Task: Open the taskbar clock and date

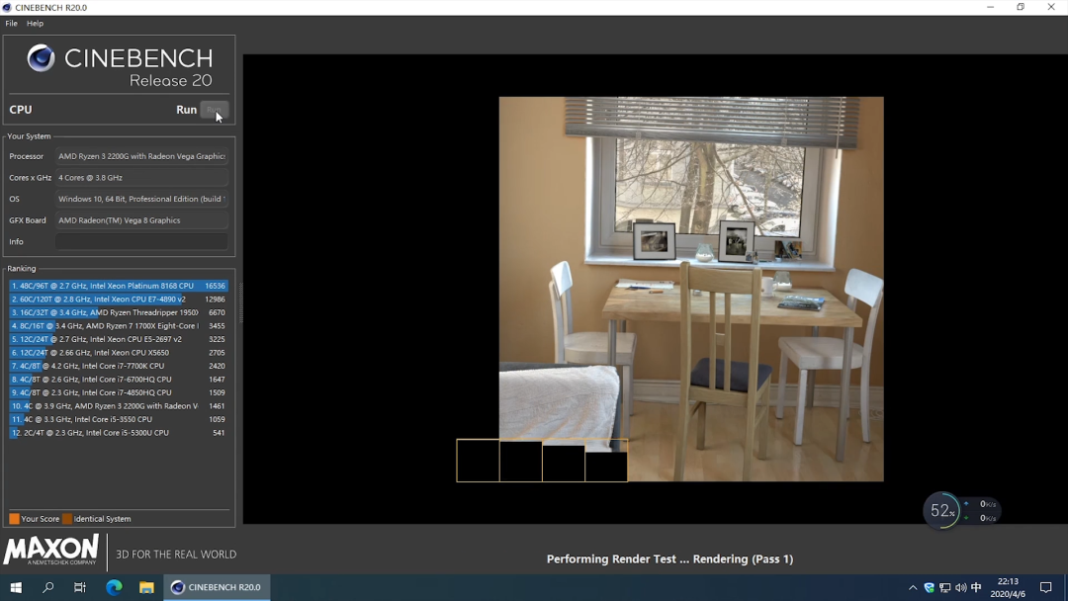Action: (1008, 587)
